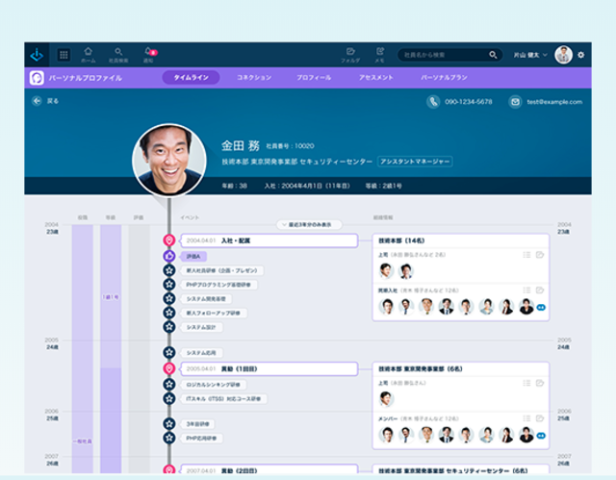Open the apps grid menu
Image resolution: width=616 pixels, height=480 pixels.
pyautogui.click(x=64, y=55)
